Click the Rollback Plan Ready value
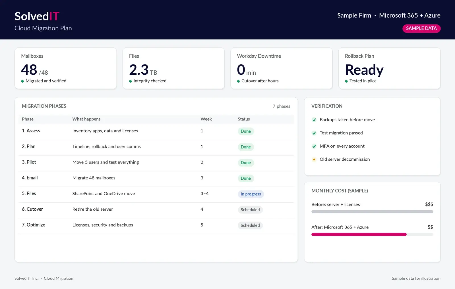The image size is (455, 289). tap(364, 70)
